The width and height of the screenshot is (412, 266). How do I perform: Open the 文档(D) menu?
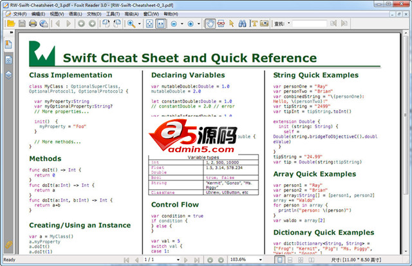[x=94, y=14]
